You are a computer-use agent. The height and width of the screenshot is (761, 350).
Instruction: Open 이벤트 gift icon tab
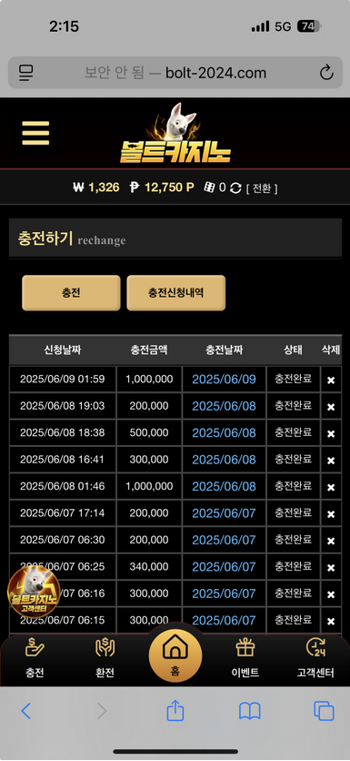(x=245, y=657)
